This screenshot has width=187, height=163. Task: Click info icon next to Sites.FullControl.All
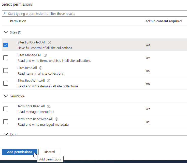49,42
